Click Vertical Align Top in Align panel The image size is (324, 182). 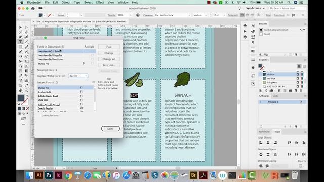point(289,143)
